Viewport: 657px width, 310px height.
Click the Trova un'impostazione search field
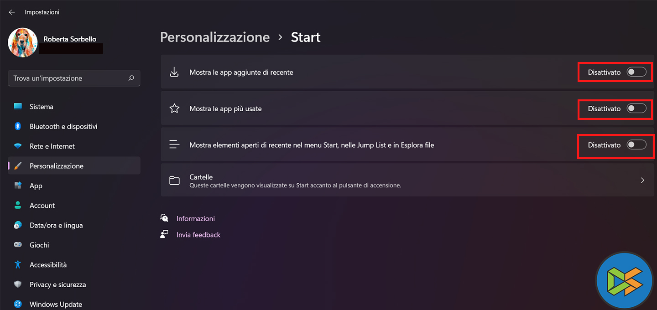click(68, 78)
